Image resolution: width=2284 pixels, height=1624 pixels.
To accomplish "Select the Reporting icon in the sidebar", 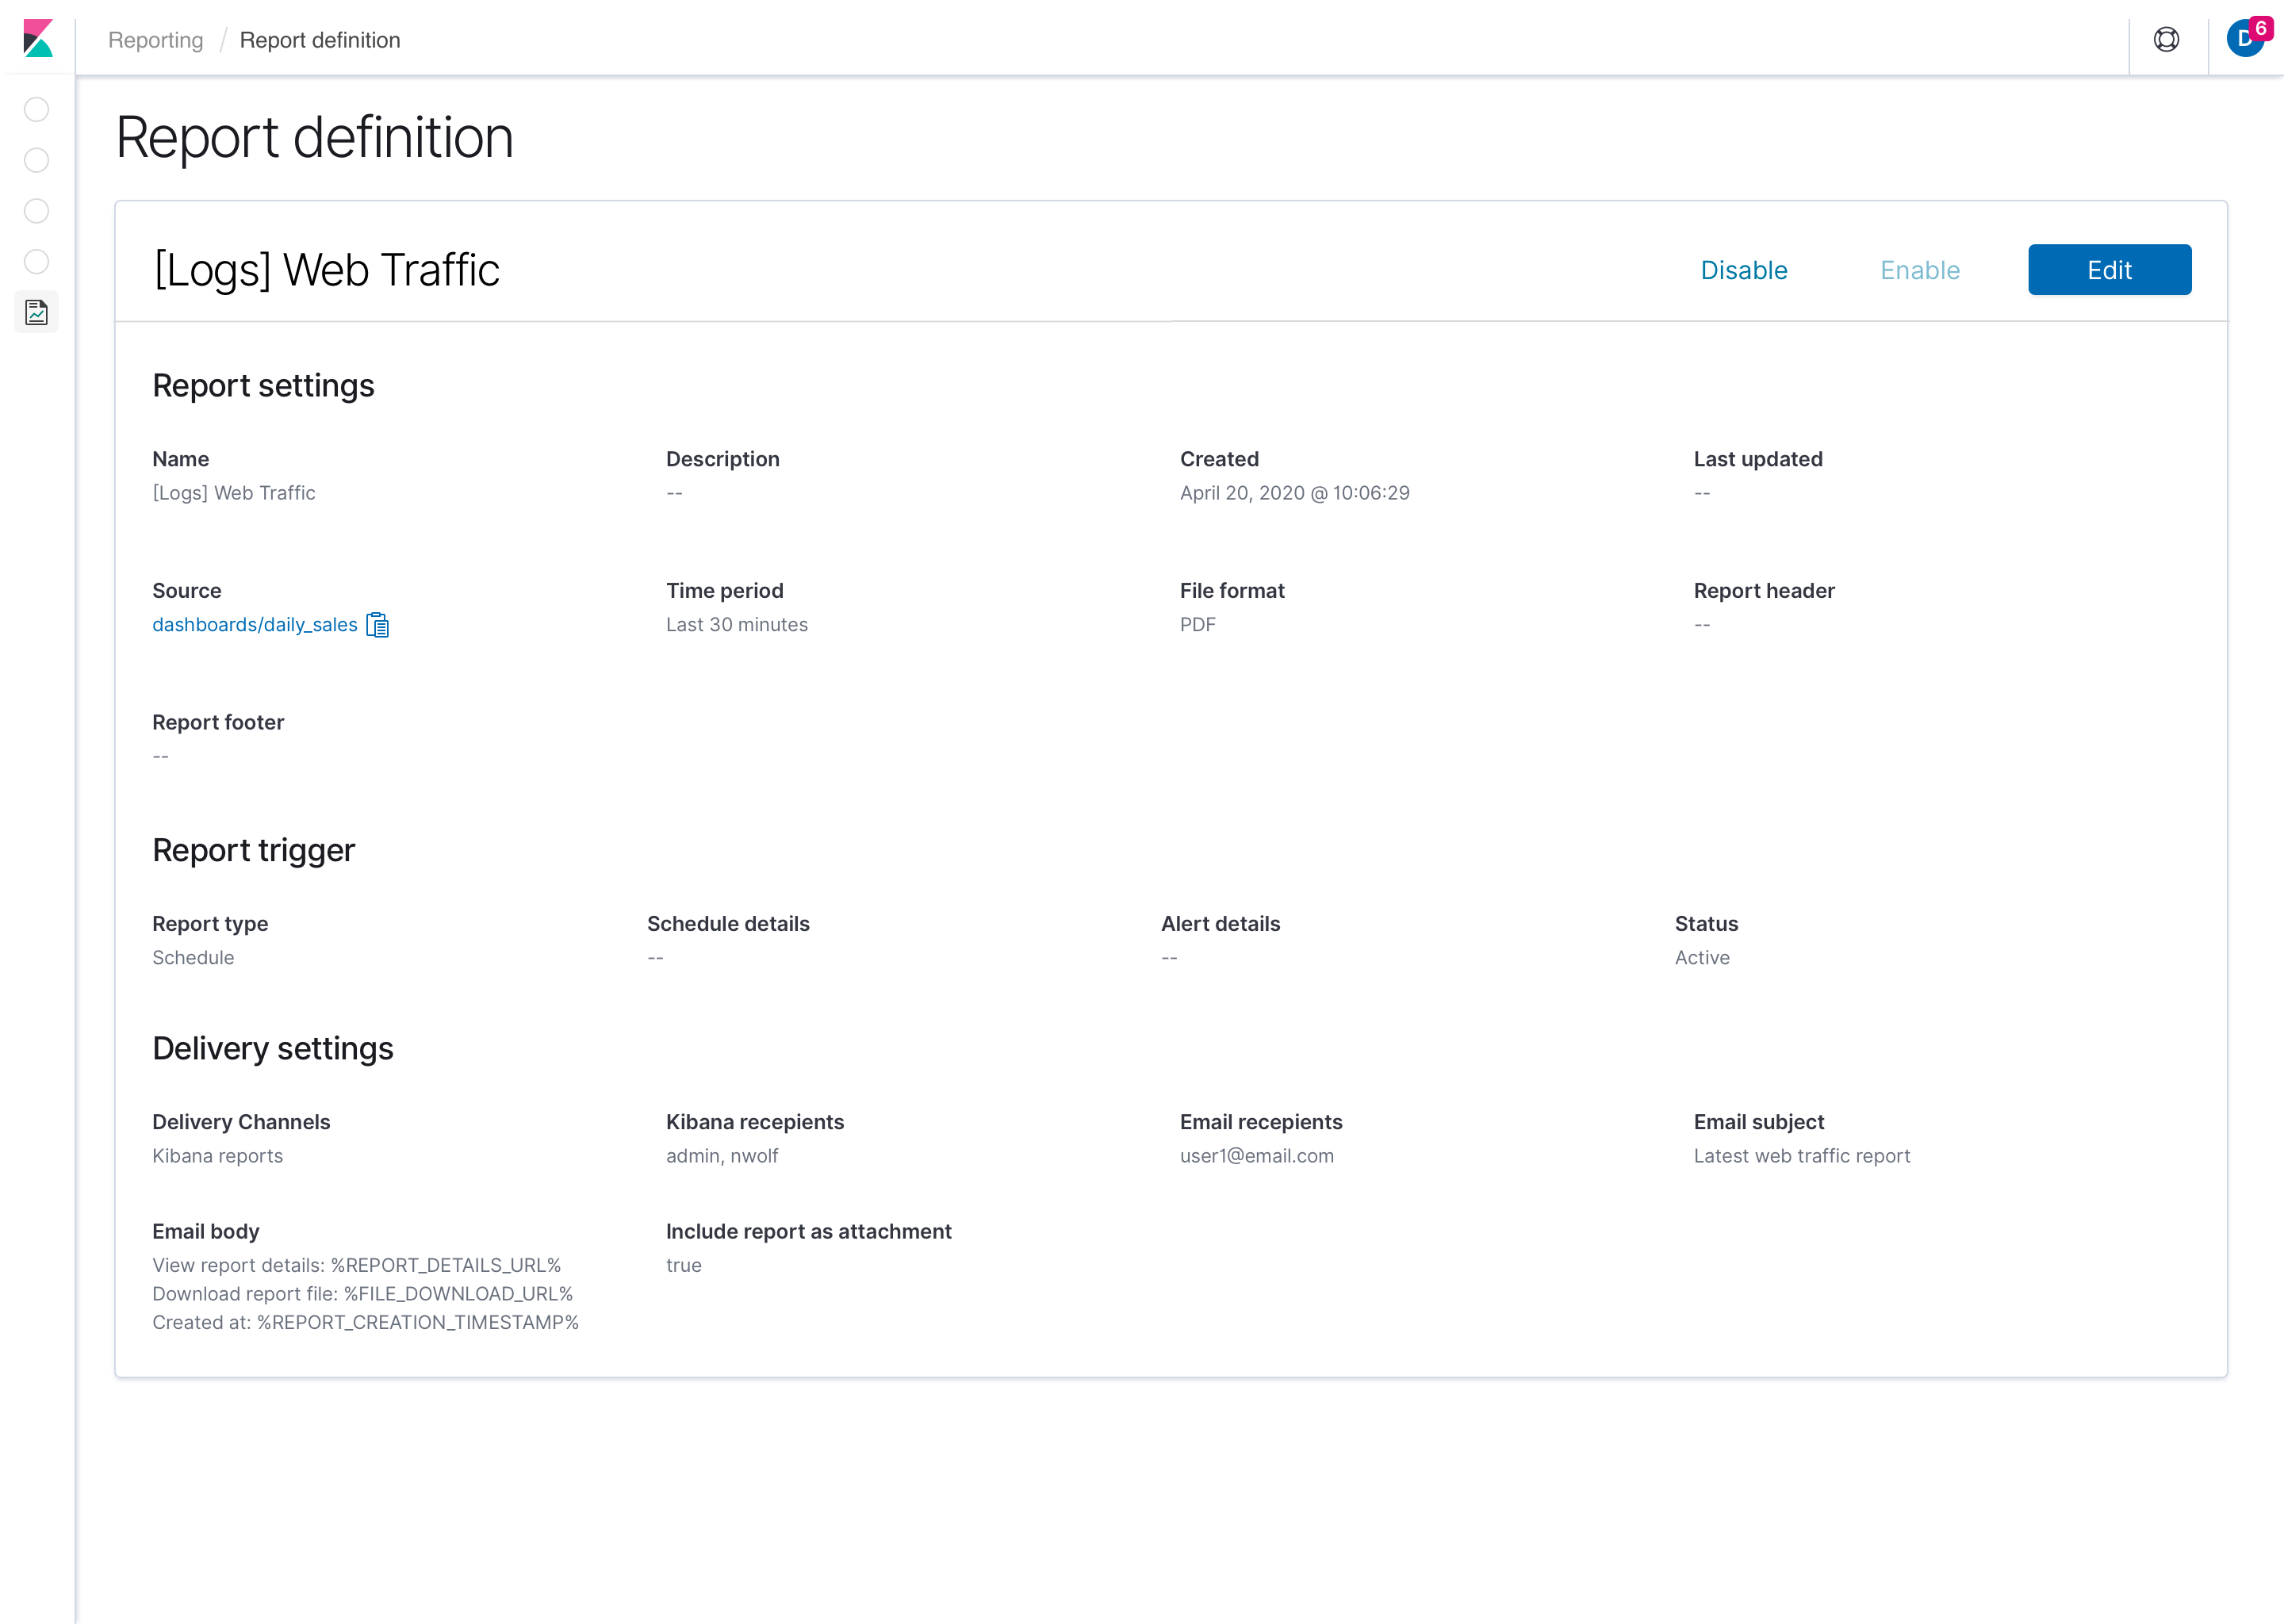I will 37,312.
